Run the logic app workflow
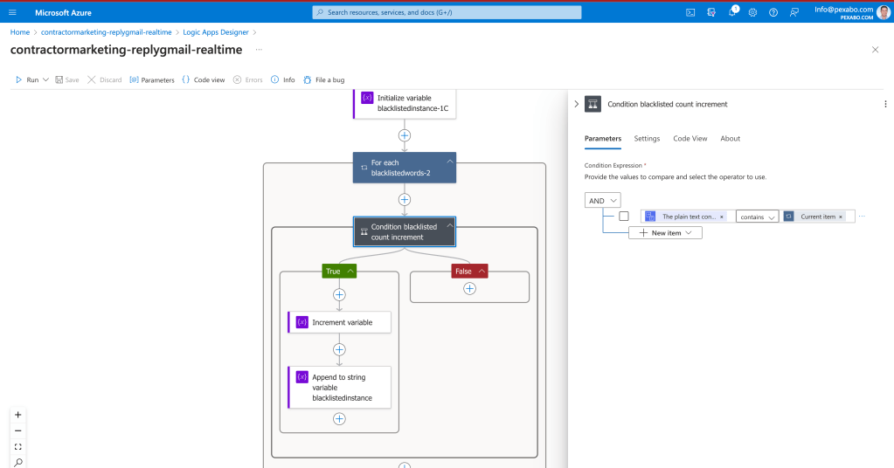The image size is (894, 468). 27,79
